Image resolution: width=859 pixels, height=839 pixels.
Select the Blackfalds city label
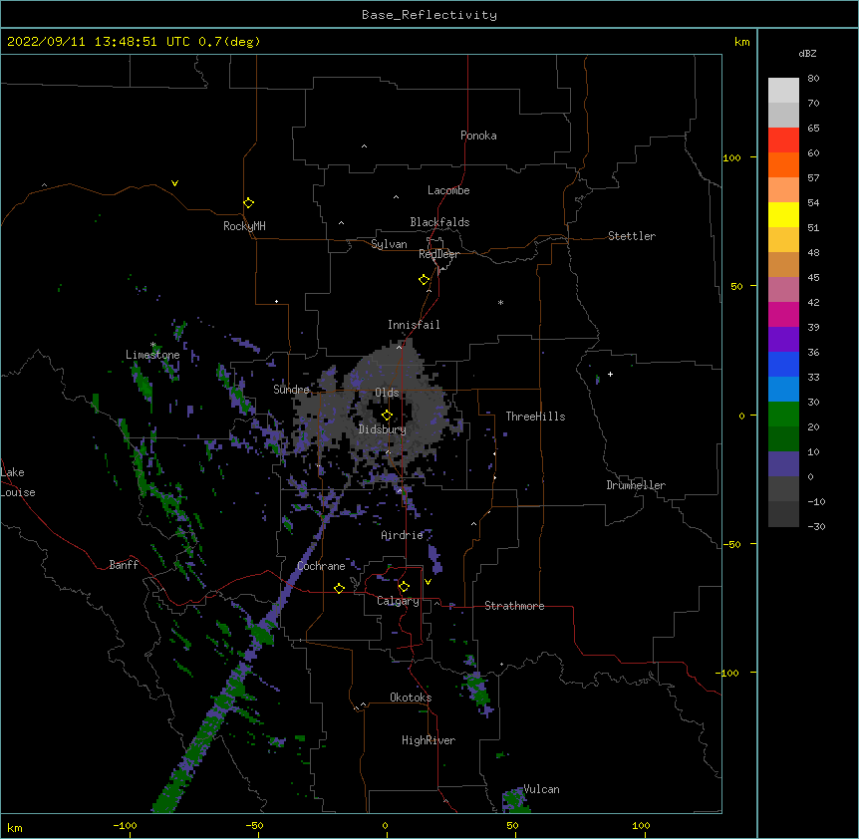pos(439,222)
